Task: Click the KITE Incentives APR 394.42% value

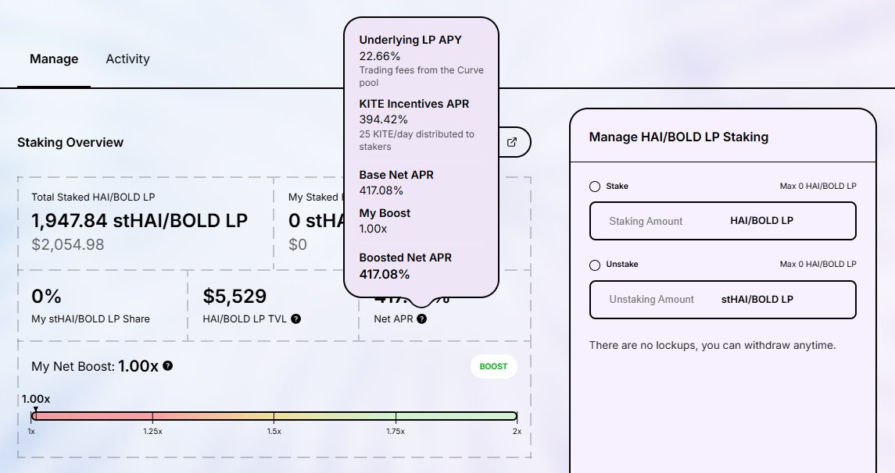Action: pyautogui.click(x=384, y=119)
